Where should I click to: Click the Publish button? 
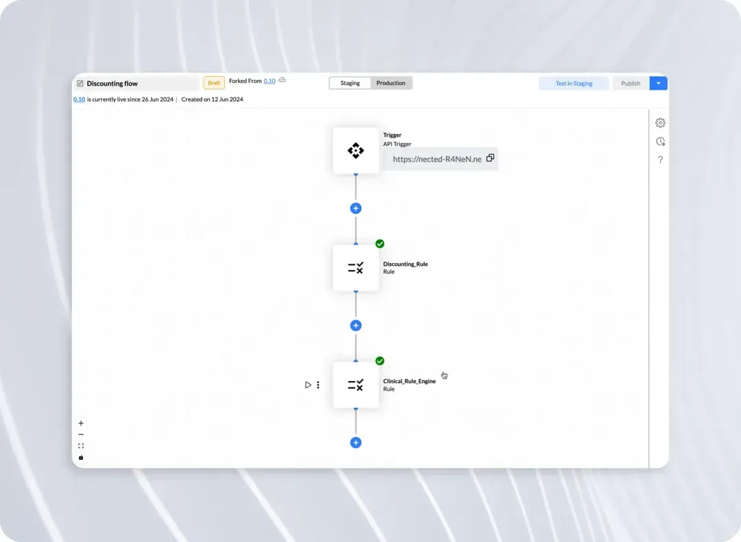click(x=631, y=83)
